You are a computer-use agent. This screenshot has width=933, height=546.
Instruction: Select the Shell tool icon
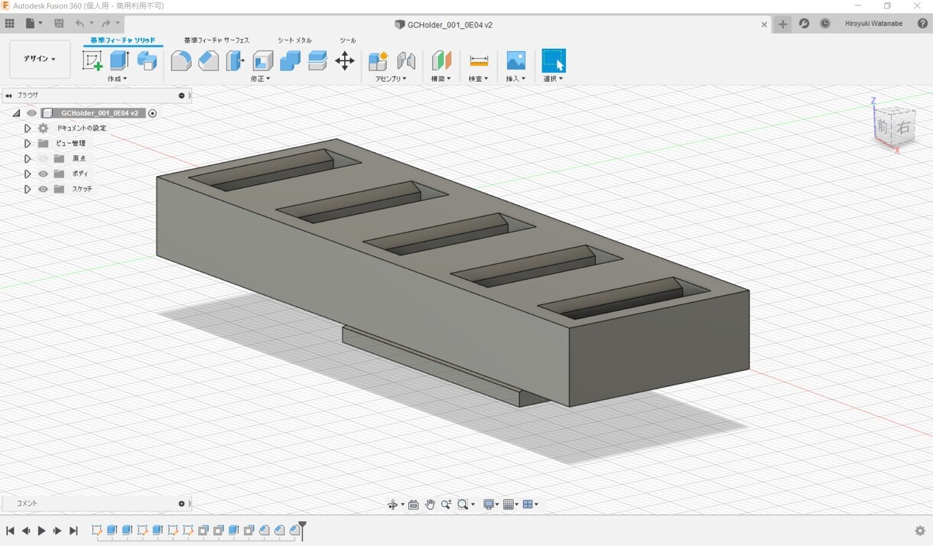pyautogui.click(x=263, y=60)
